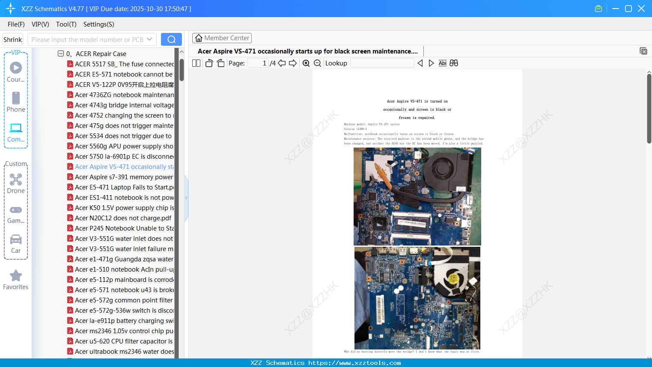Click the blue search magnifier button
The width and height of the screenshot is (652, 367).
point(171,39)
